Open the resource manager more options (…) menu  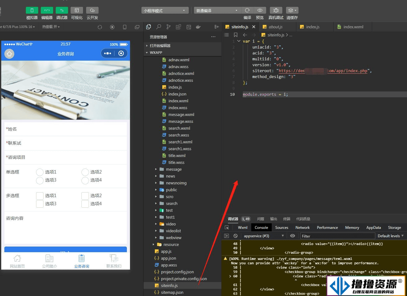tap(213, 37)
